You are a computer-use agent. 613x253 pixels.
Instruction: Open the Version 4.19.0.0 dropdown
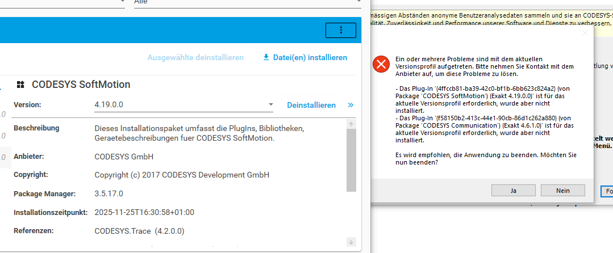click(x=270, y=105)
